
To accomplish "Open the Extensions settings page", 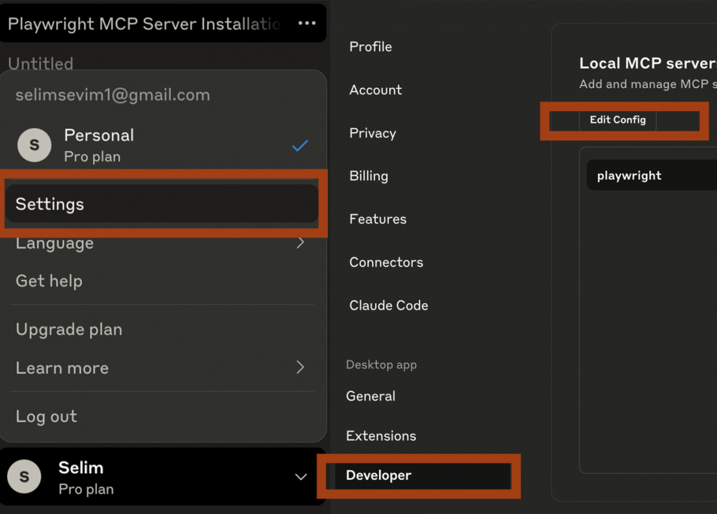I will [x=381, y=436].
